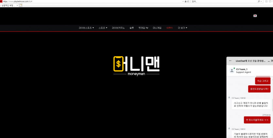This screenshot has height=138, width=273.
Task: Open the 슬롯 menu item
Action: (x=131, y=28)
